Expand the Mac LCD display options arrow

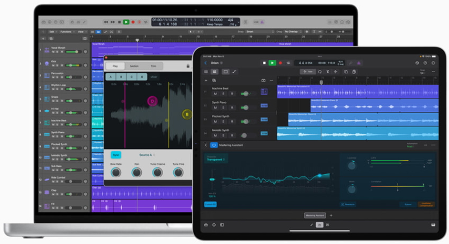click(x=238, y=22)
